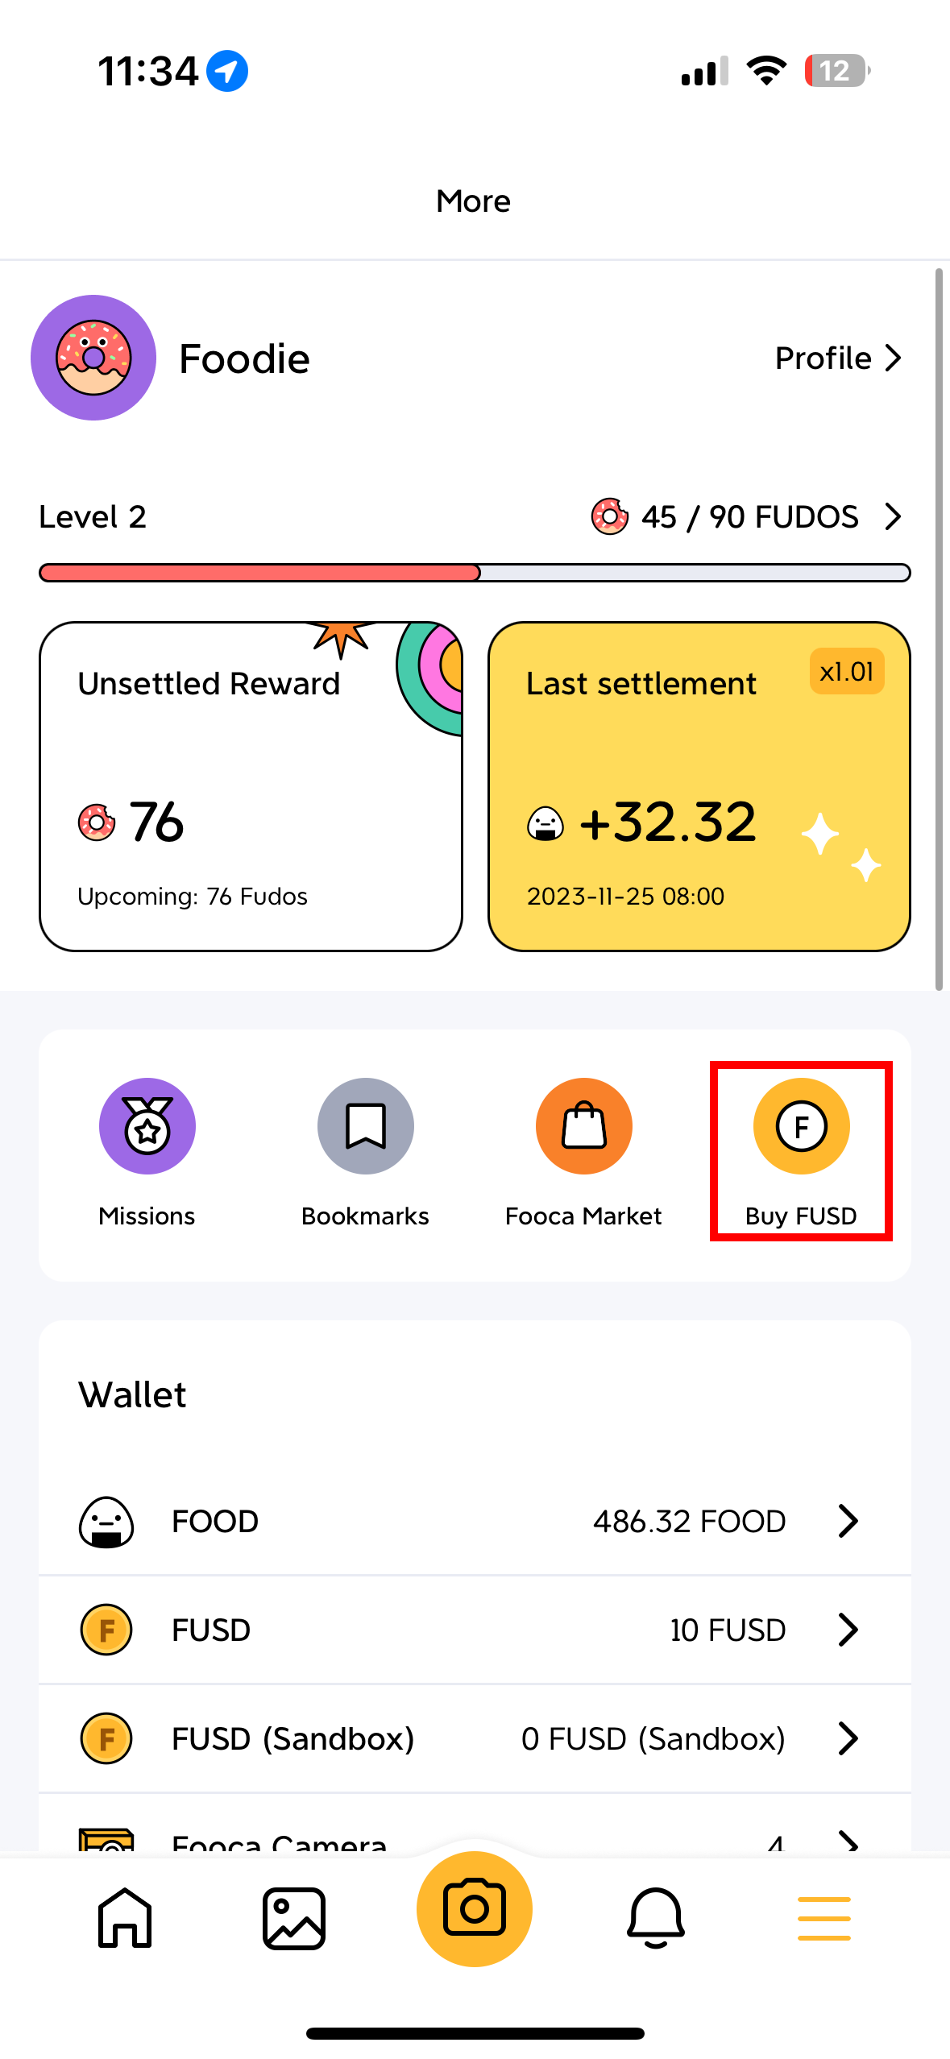Tap the donut profile avatar
Screen dimensions: 950x2059
pos(93,357)
